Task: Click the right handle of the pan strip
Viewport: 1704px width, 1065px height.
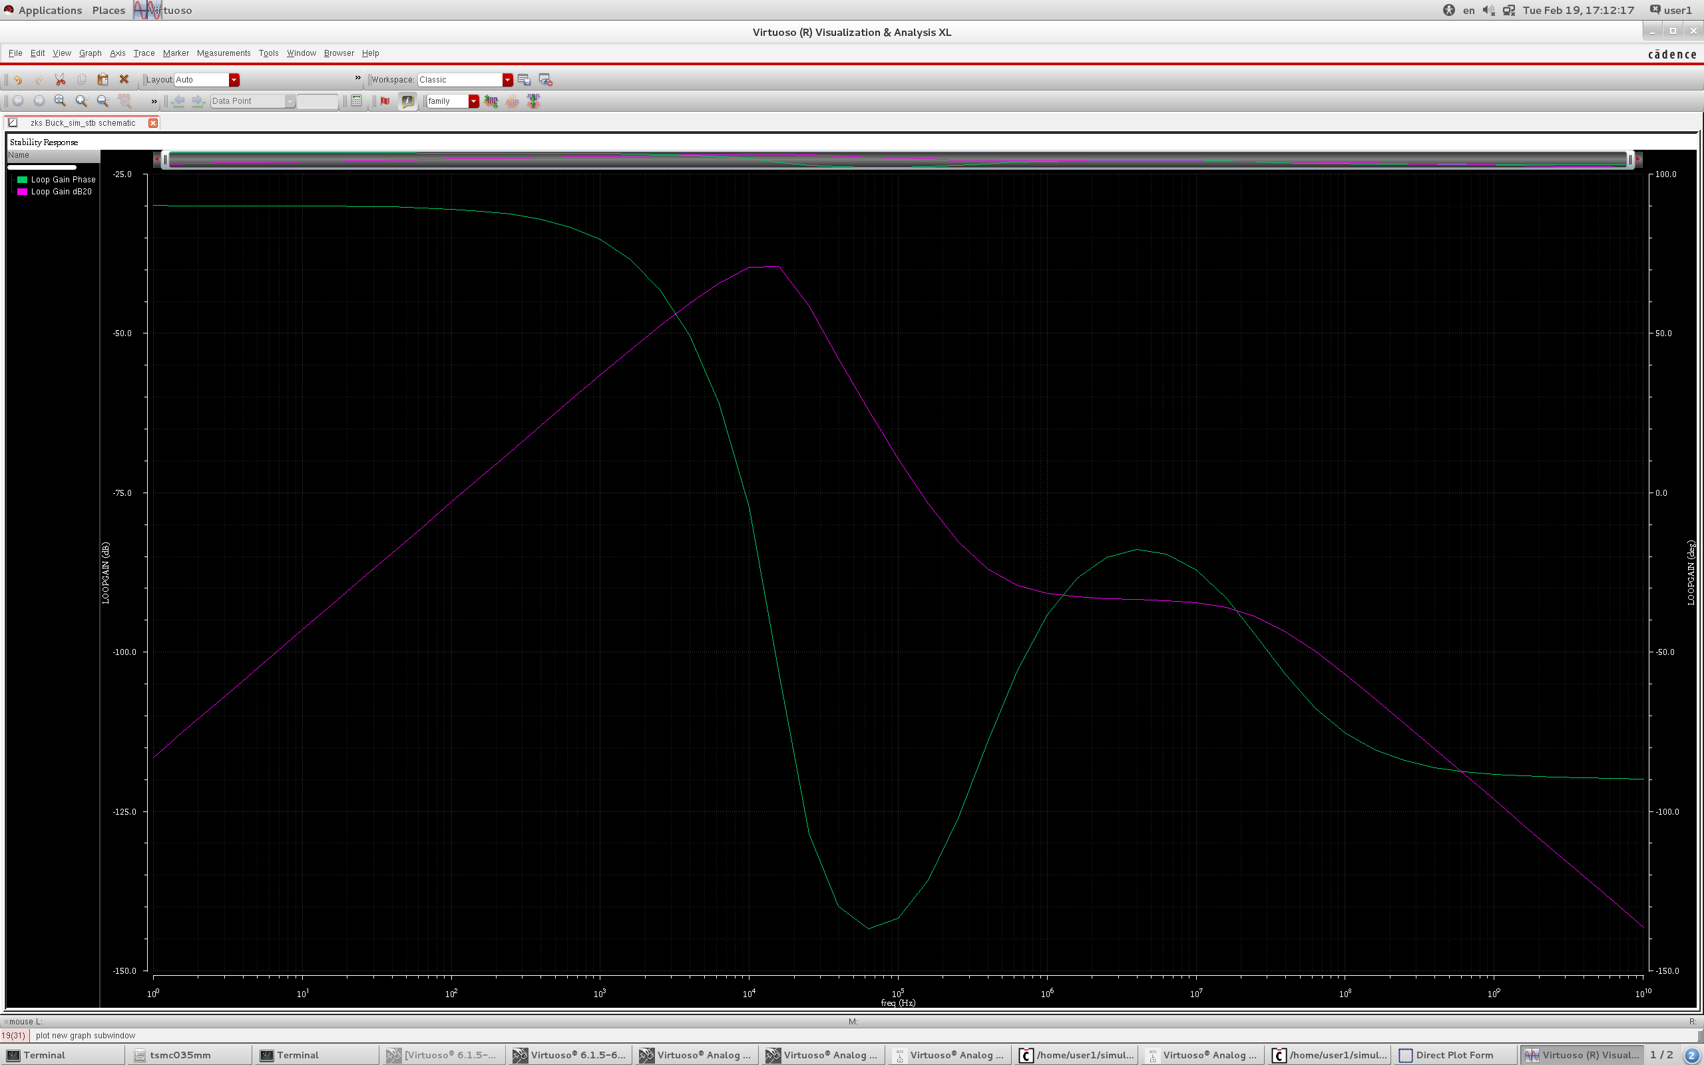Action: (x=1630, y=160)
